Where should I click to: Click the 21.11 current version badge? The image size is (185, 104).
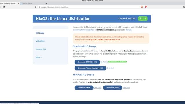[143, 18]
